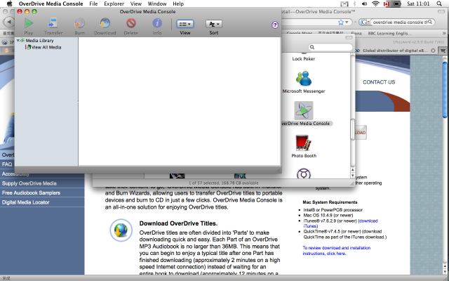Click the Download globe toolbar icon

pos(105,23)
